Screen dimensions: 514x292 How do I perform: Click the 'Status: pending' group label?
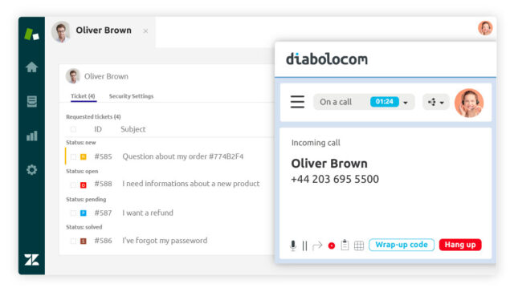[x=86, y=200]
